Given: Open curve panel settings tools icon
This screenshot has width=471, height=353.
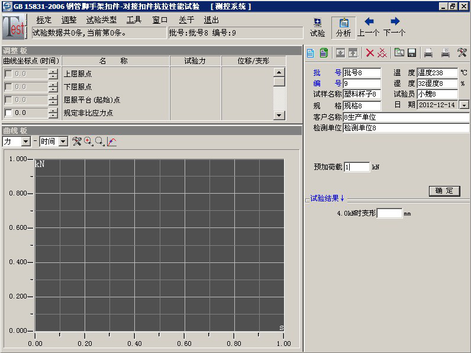Looking at the screenshot, I should pyautogui.click(x=76, y=142).
